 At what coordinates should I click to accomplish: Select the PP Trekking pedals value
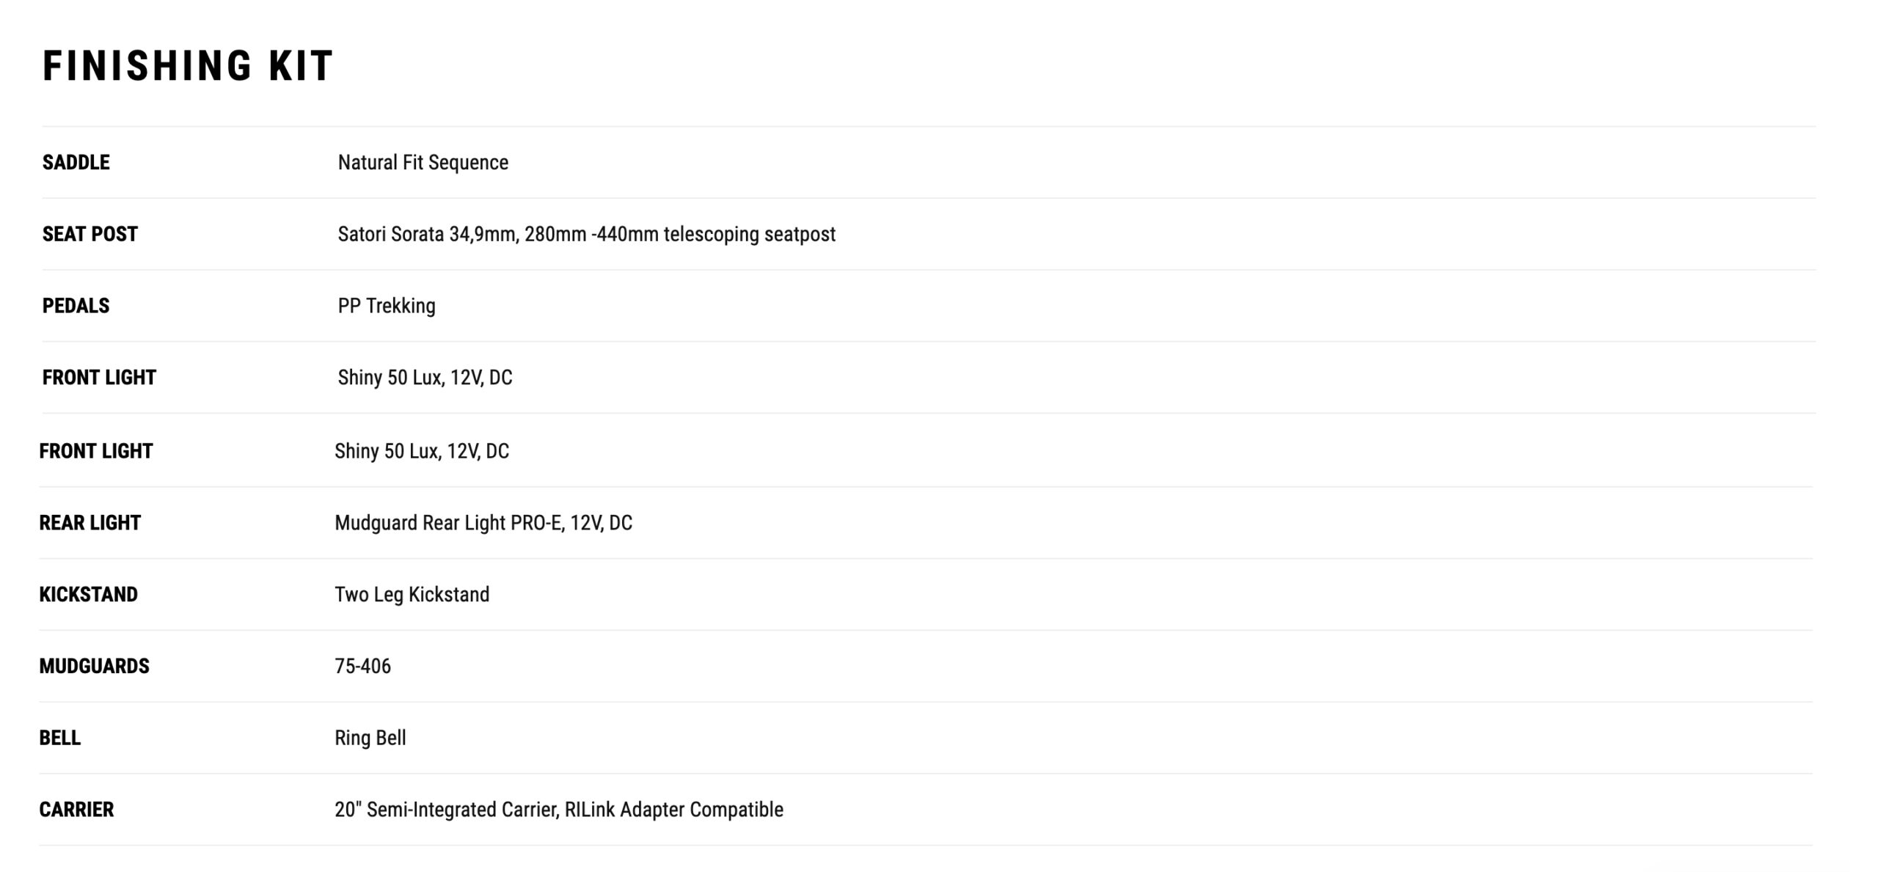386,306
